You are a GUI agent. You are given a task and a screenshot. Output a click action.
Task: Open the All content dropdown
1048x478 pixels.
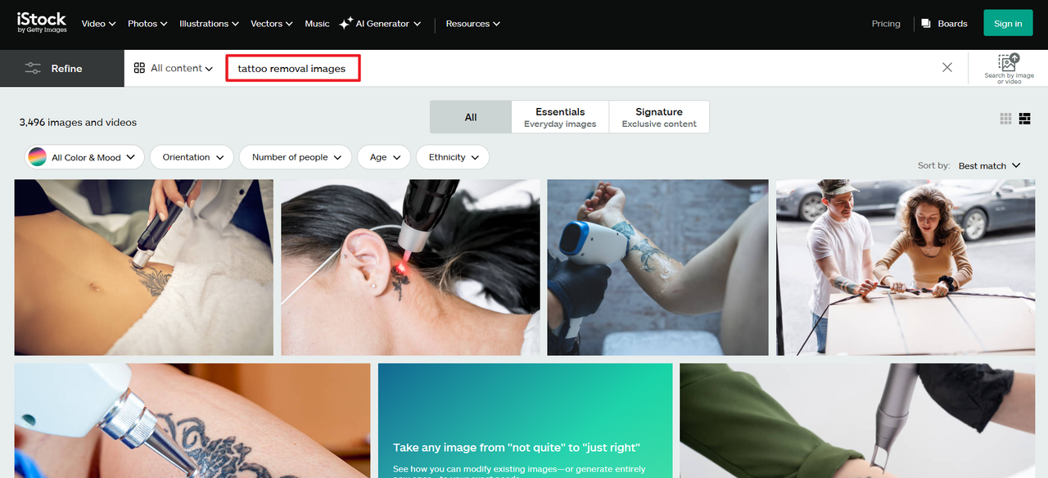[174, 69]
